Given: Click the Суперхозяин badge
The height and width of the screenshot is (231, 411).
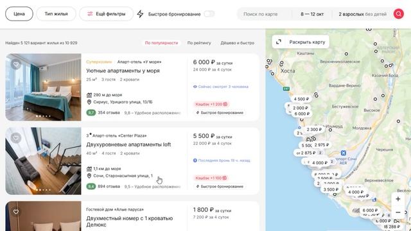Looking at the screenshot, I should click(x=99, y=62).
